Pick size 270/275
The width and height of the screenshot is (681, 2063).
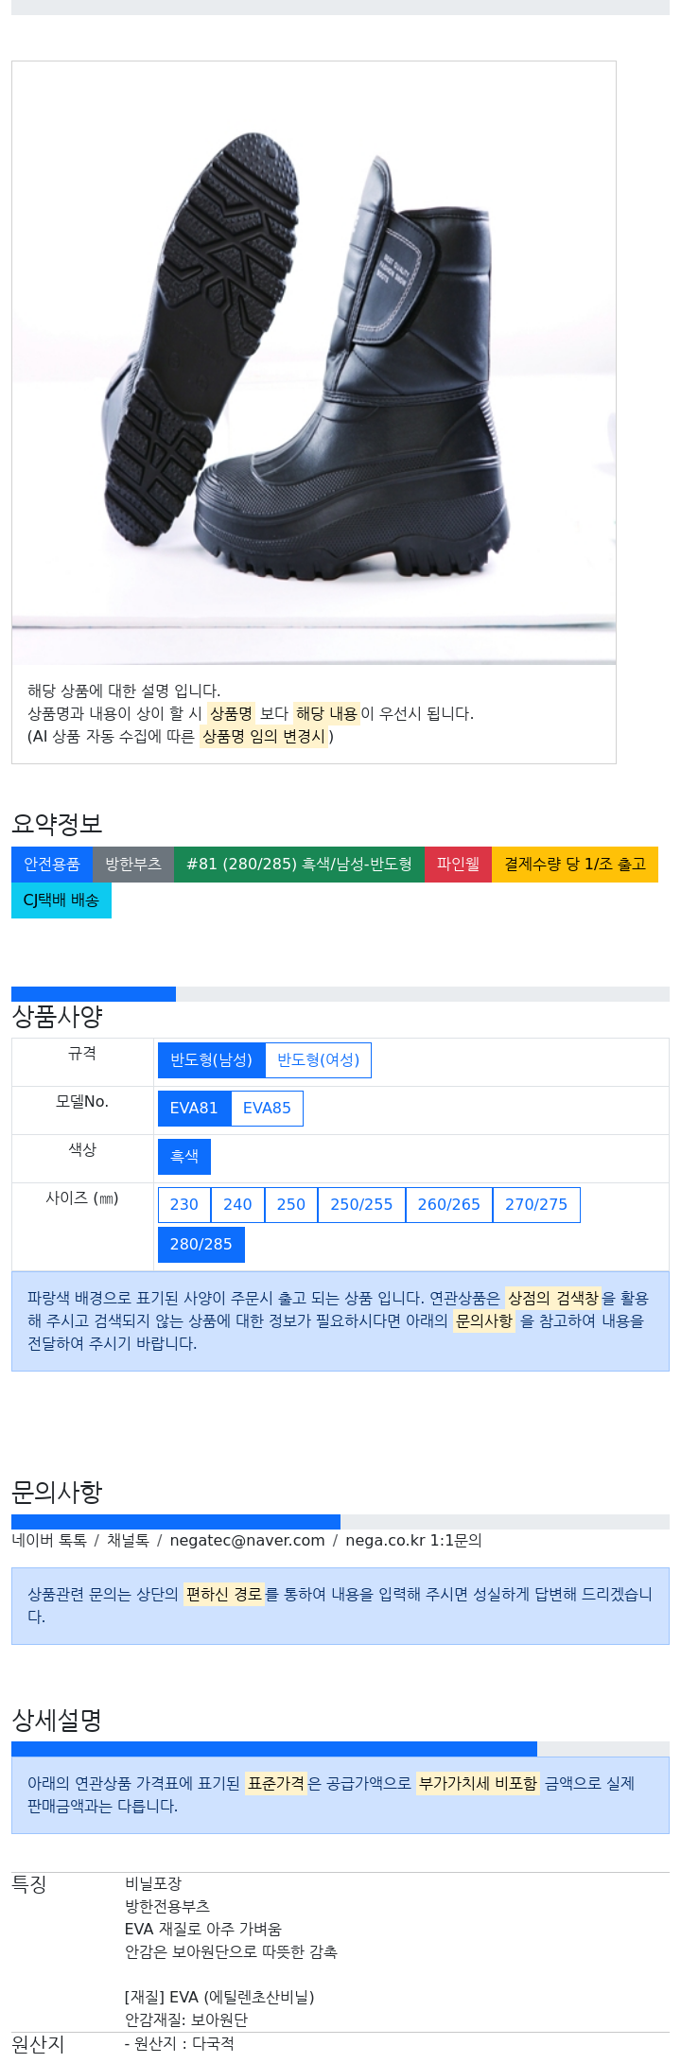(x=536, y=1205)
